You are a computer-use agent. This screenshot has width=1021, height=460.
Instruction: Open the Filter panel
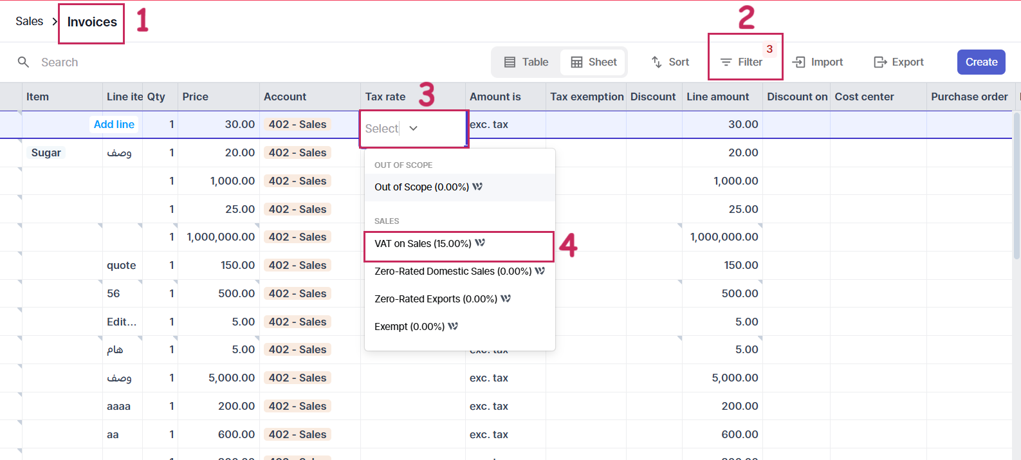click(x=742, y=62)
